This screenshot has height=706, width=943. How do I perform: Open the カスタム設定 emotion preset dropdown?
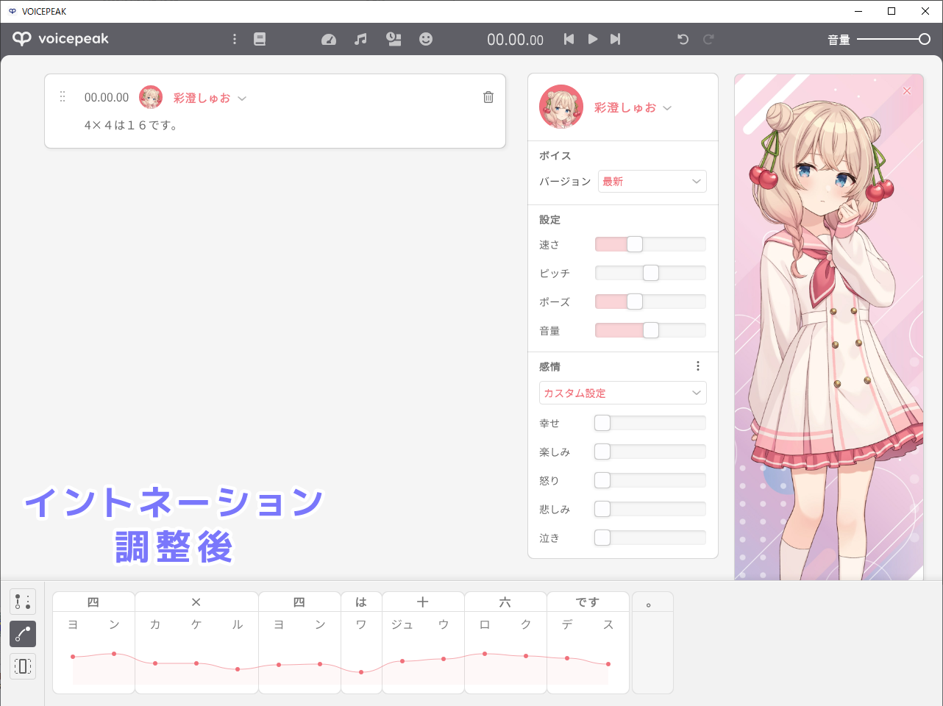623,393
